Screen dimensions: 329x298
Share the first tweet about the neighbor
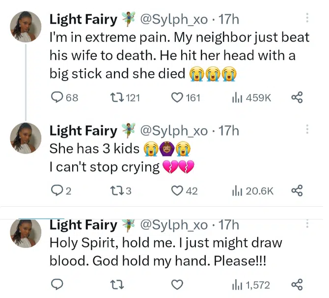point(297,98)
